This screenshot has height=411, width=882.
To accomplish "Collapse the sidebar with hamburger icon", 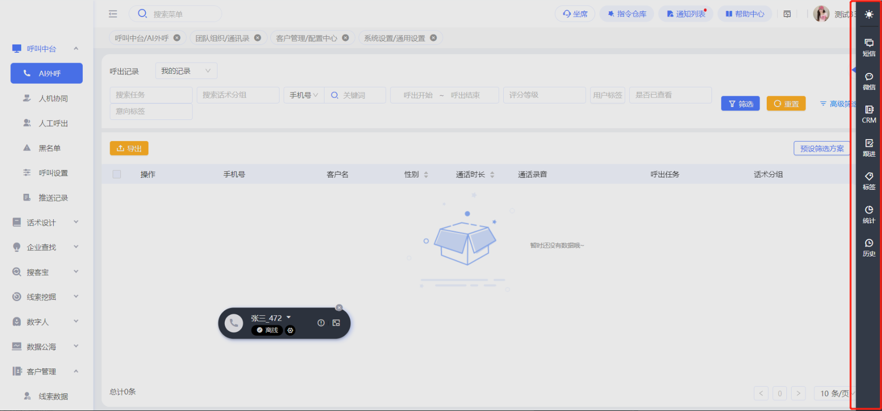I will (113, 14).
